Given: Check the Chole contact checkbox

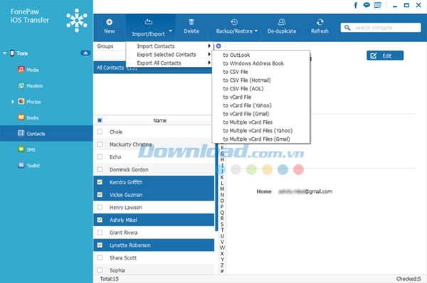Looking at the screenshot, I should point(100,132).
